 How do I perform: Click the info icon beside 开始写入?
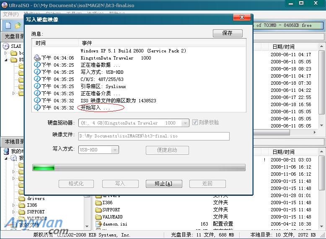[37, 108]
